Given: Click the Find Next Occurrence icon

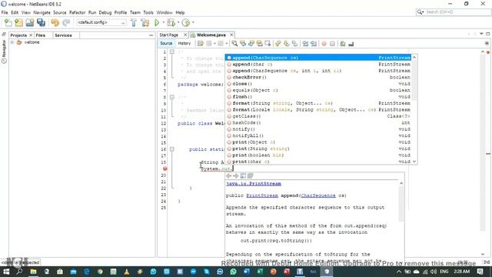Looking at the screenshot, I should (251, 44).
